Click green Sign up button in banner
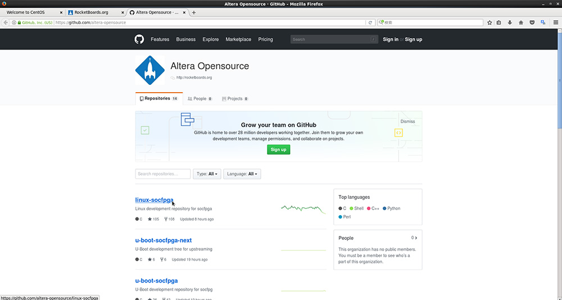Viewport: 562px width, 300px height. [279, 149]
